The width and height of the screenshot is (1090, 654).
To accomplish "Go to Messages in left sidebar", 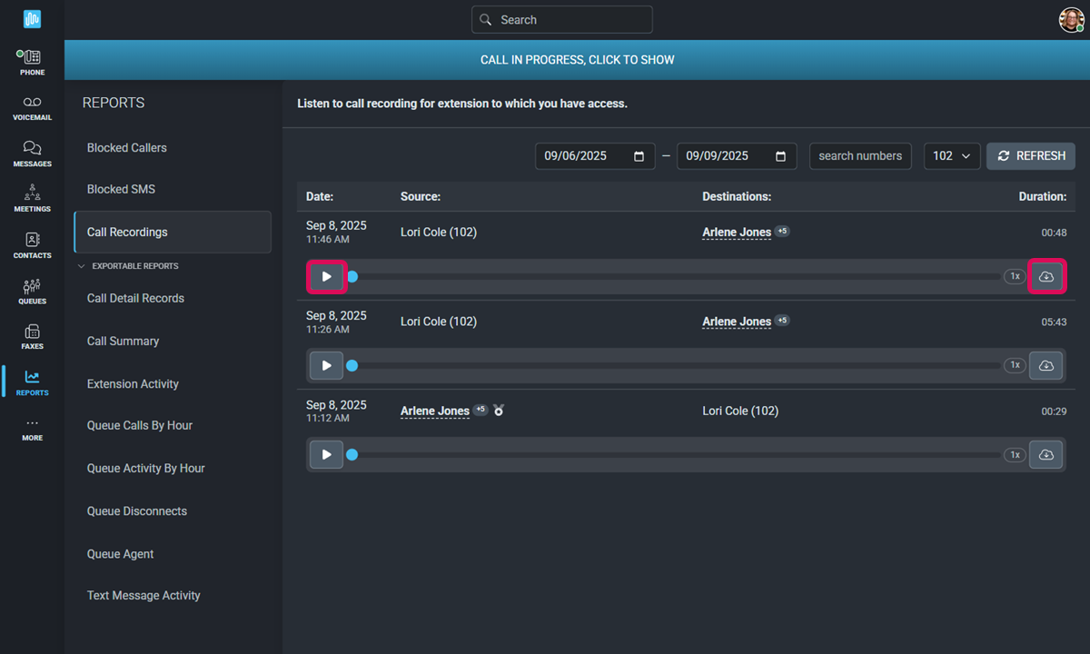I will click(x=32, y=154).
